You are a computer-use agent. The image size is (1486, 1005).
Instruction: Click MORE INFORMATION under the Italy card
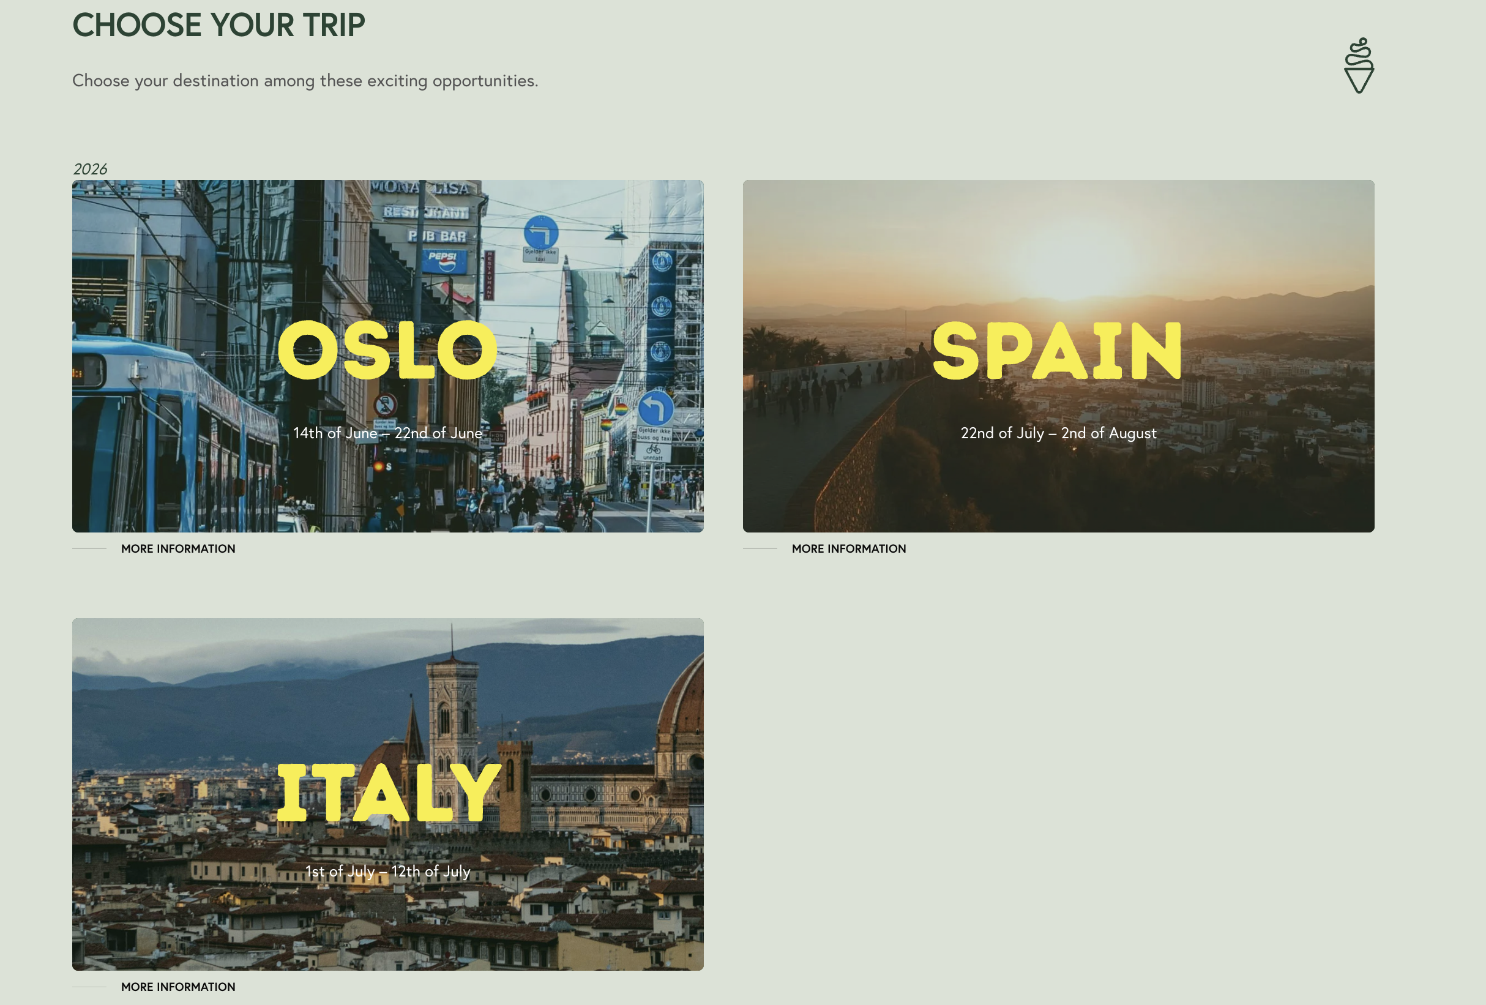[178, 987]
